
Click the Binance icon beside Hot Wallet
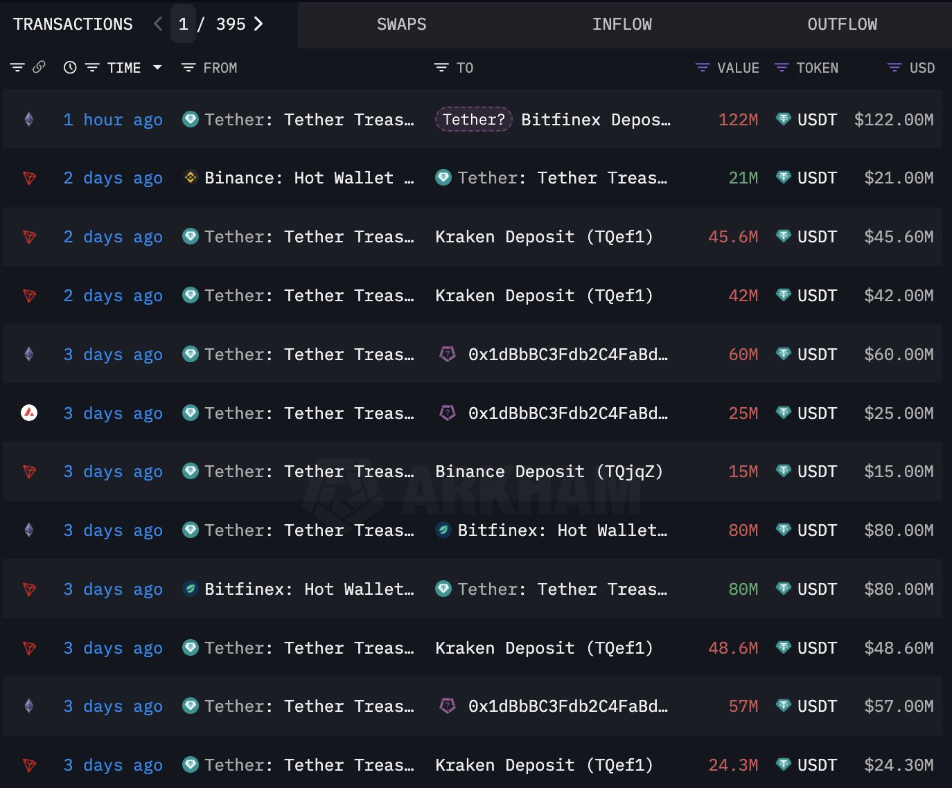[191, 178]
